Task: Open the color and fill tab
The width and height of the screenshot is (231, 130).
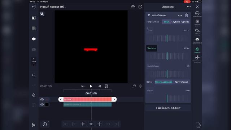Action: (x=197, y=32)
